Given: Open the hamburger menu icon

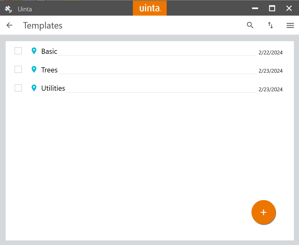Looking at the screenshot, I should [x=290, y=25].
